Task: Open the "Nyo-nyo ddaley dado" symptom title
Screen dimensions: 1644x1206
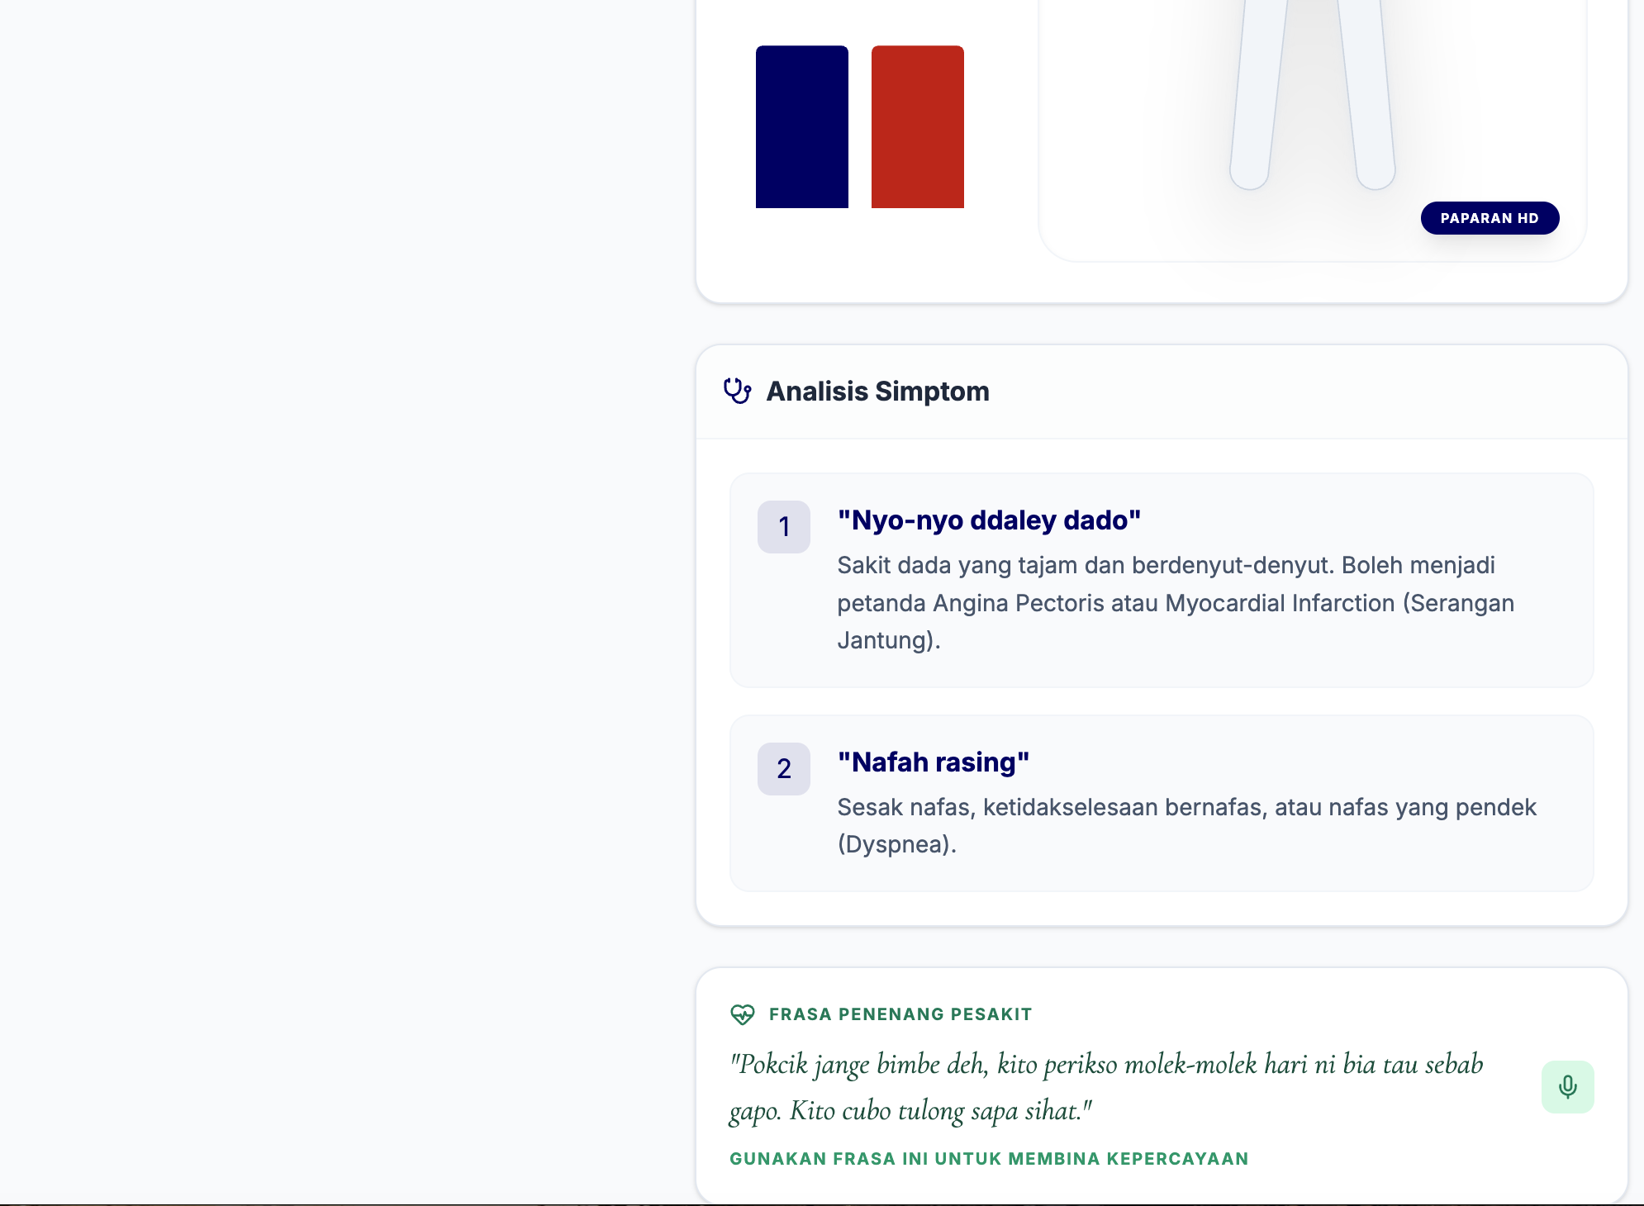Action: [989, 520]
